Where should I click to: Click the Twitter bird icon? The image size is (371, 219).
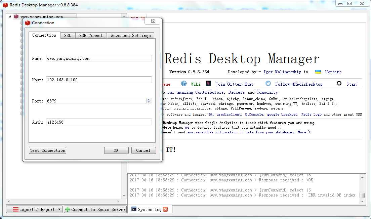[x=268, y=83]
